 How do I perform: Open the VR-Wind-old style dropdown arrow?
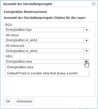click(x=86, y=51)
